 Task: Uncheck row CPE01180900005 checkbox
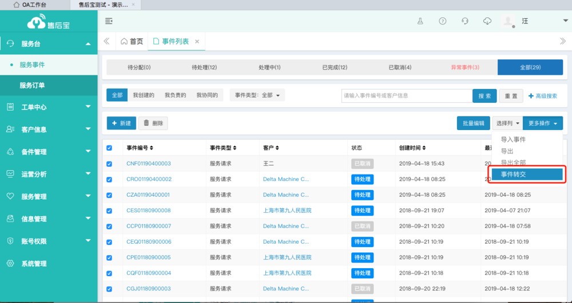coord(109,257)
